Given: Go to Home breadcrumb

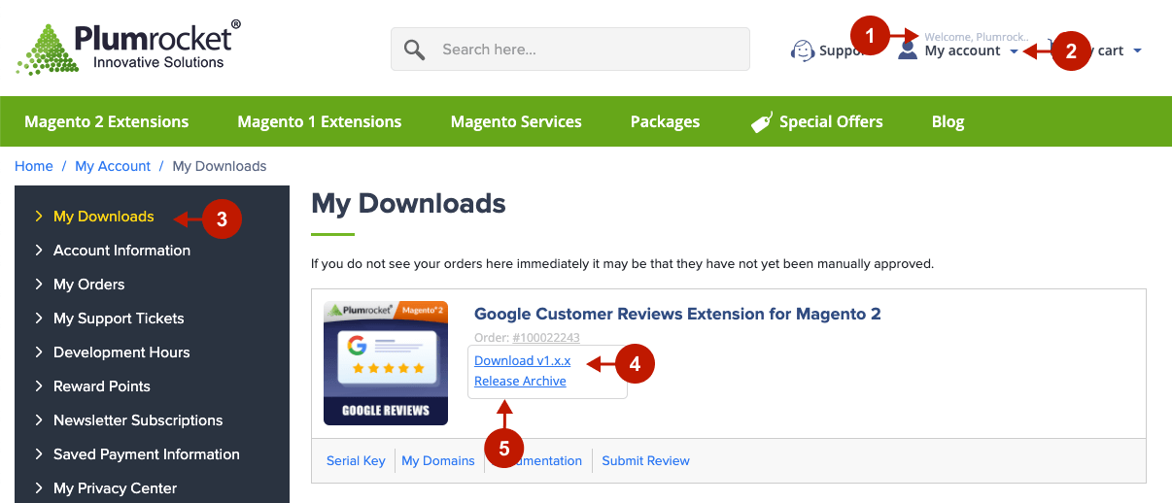Looking at the screenshot, I should (x=34, y=166).
